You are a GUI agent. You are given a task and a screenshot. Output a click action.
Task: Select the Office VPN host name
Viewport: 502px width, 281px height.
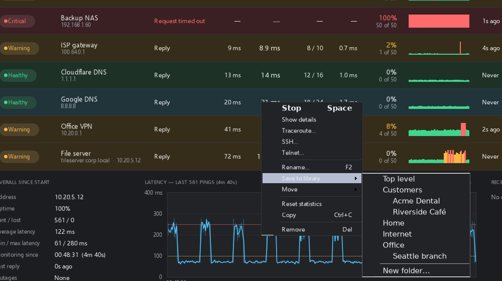point(76,126)
